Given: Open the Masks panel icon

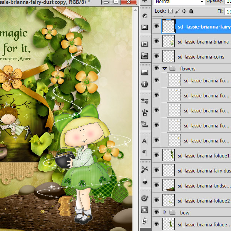Looking at the screenshot, I should (145, 27).
